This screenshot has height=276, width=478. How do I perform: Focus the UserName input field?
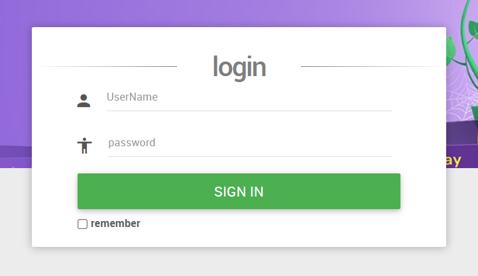click(x=249, y=97)
